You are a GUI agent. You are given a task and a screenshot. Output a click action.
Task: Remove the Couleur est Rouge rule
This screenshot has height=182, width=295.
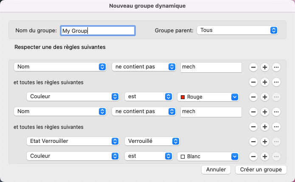(253, 97)
